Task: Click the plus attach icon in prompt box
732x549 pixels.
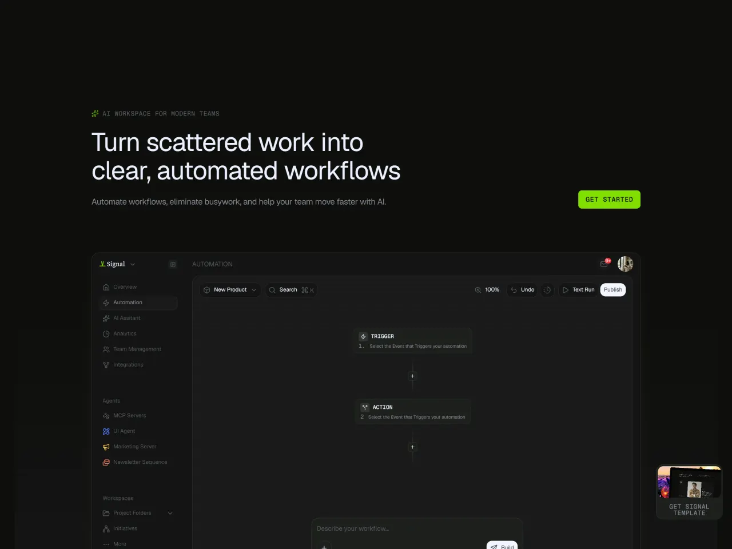Action: (x=324, y=546)
